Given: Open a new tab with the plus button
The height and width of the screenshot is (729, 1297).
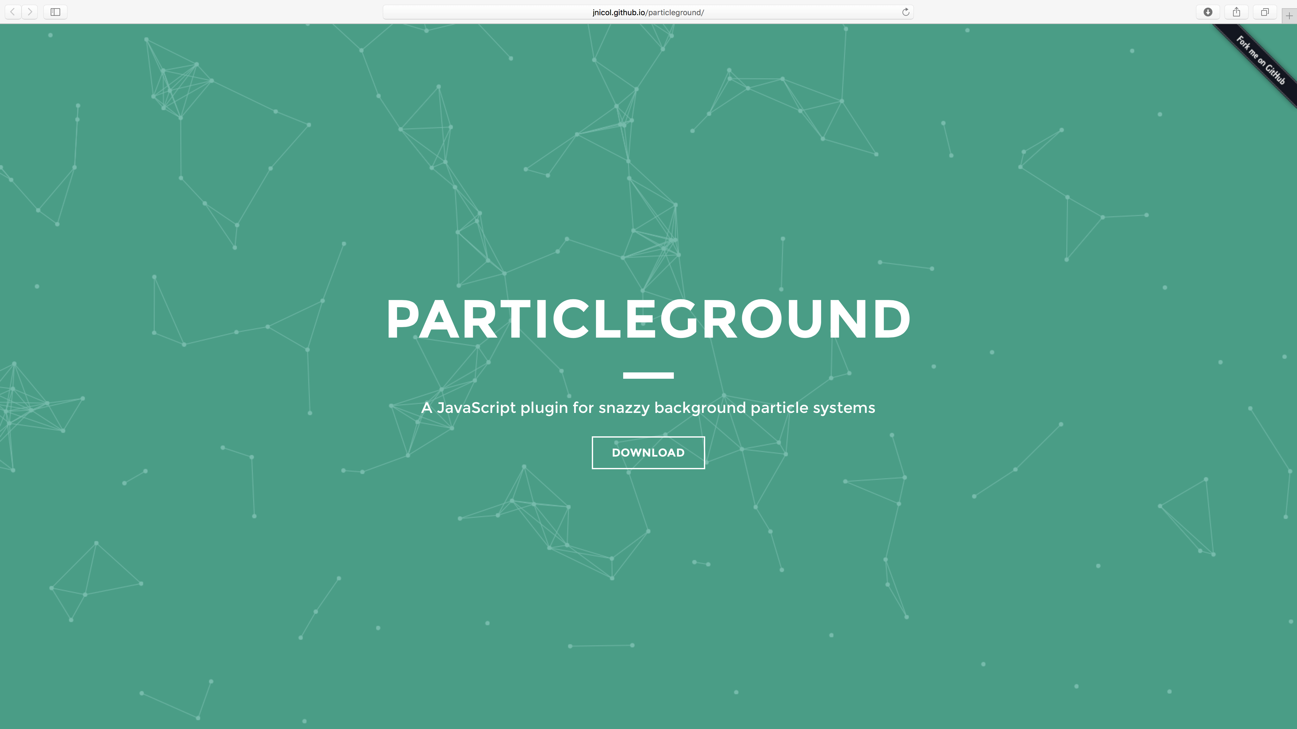Looking at the screenshot, I should tap(1289, 16).
